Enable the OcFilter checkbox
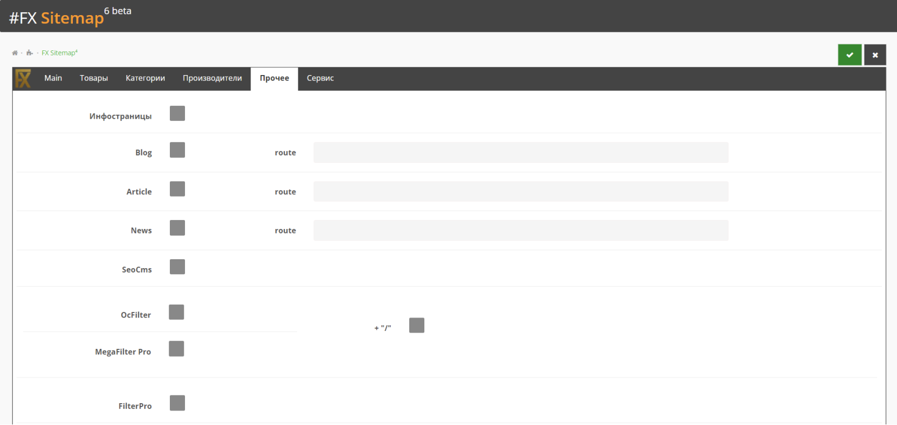 tap(176, 312)
